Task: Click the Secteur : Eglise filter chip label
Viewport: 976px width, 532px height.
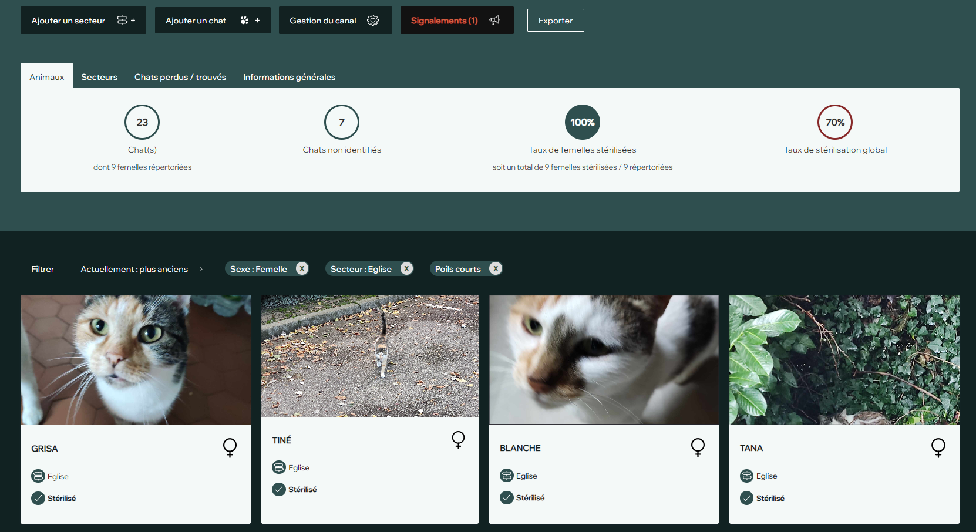Action: (361, 269)
